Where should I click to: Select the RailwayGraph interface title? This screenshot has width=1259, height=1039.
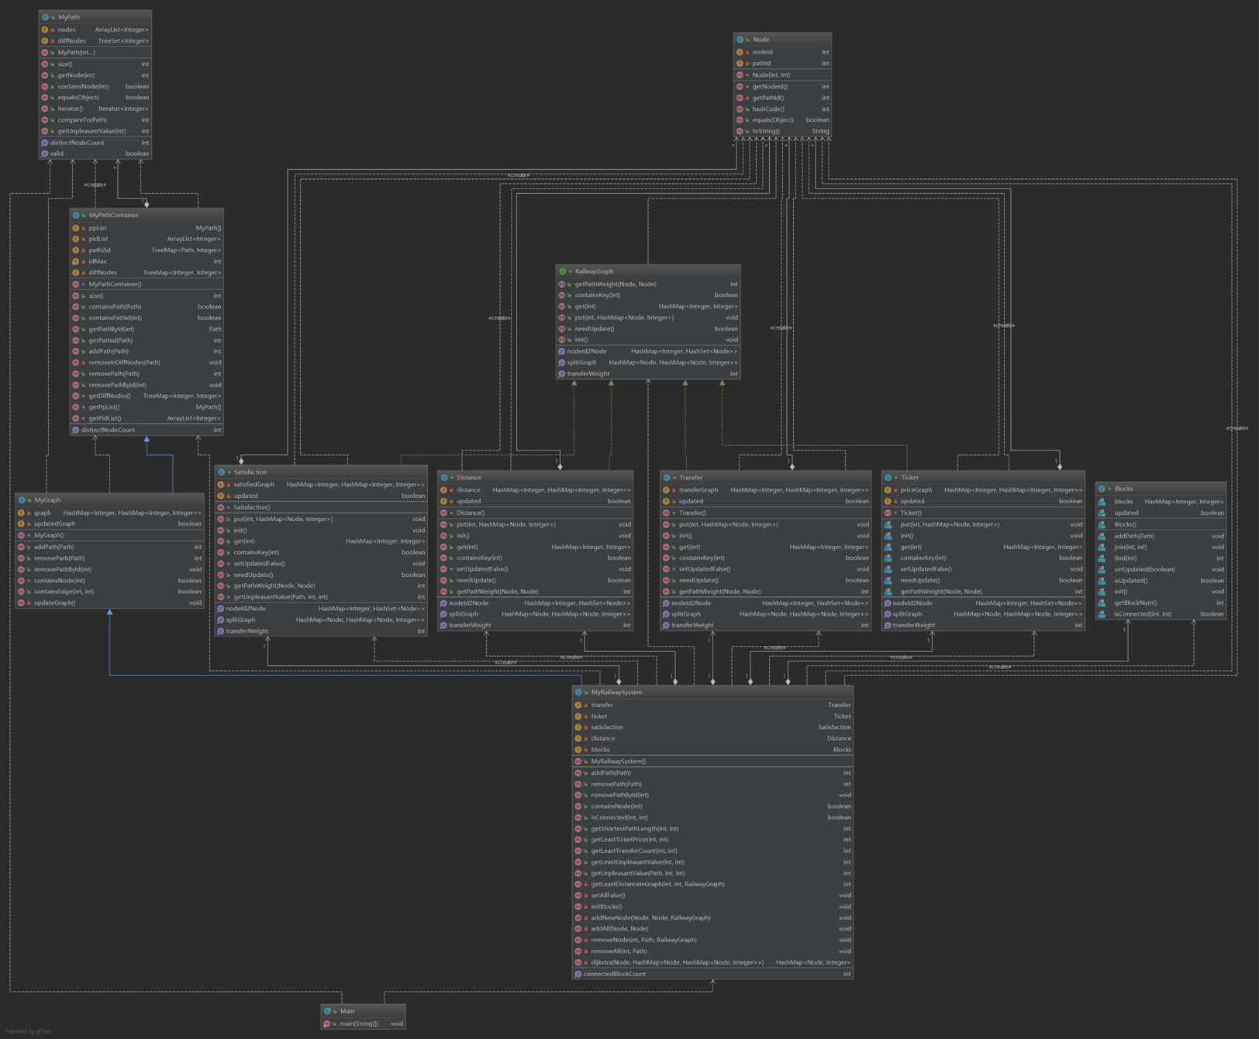(594, 271)
